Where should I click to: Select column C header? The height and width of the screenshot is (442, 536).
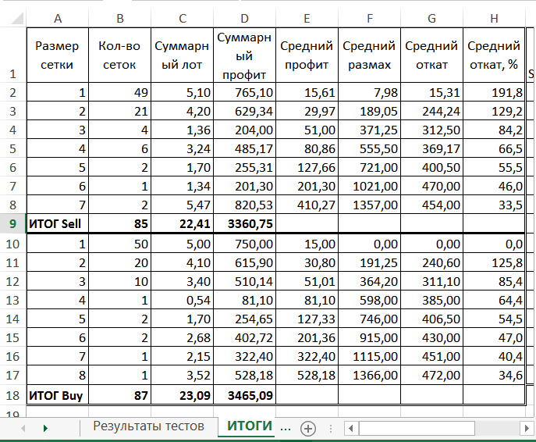pos(183,19)
